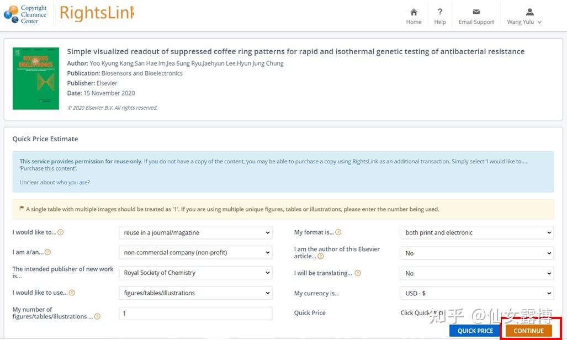
Task: Click the Home icon in header
Action: 414,12
